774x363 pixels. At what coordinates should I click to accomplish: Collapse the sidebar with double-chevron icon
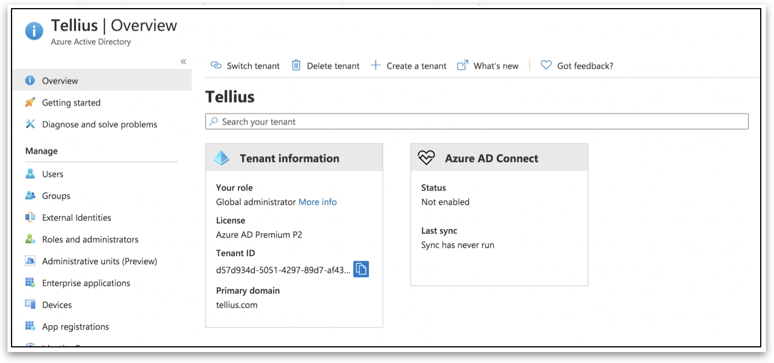(184, 62)
